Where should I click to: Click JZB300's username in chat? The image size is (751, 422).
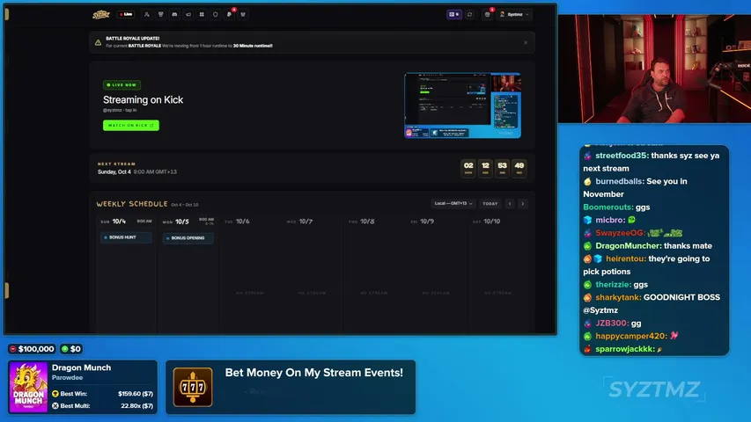coord(611,324)
